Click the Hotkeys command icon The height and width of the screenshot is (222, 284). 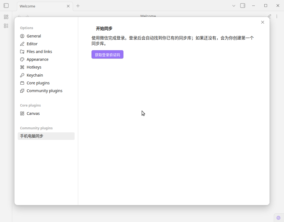coord(22,67)
